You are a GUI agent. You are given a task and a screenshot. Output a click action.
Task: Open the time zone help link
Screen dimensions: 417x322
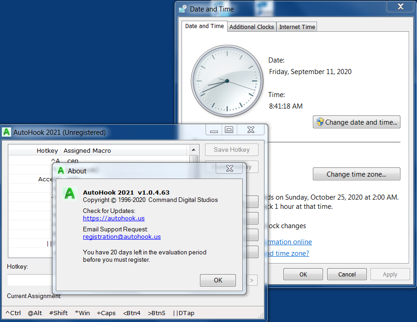[x=288, y=253]
